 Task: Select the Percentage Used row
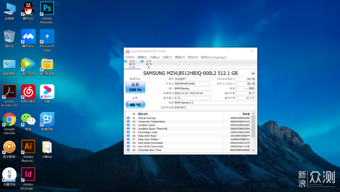[188, 132]
